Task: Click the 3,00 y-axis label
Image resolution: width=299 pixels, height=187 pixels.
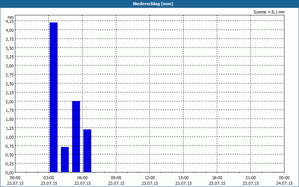Action: [x=10, y=66]
